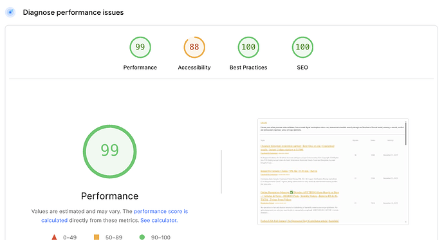Click the red triangle 0–49 legend icon

pyautogui.click(x=54, y=237)
